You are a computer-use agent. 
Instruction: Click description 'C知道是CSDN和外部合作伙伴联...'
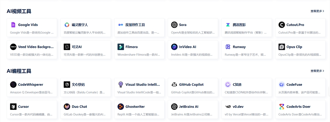coord(246,93)
